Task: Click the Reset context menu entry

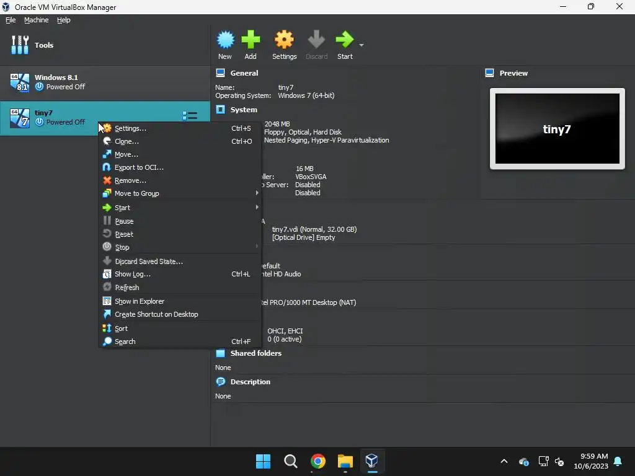Action: click(x=179, y=234)
